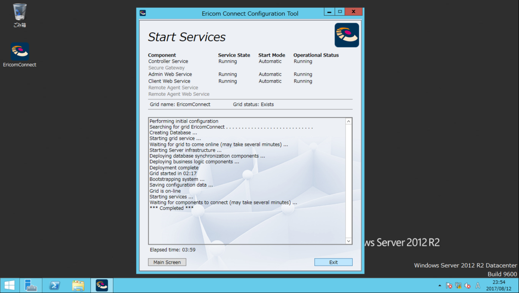Click 'Starting services ...' log line
The height and width of the screenshot is (293, 519).
click(x=171, y=197)
